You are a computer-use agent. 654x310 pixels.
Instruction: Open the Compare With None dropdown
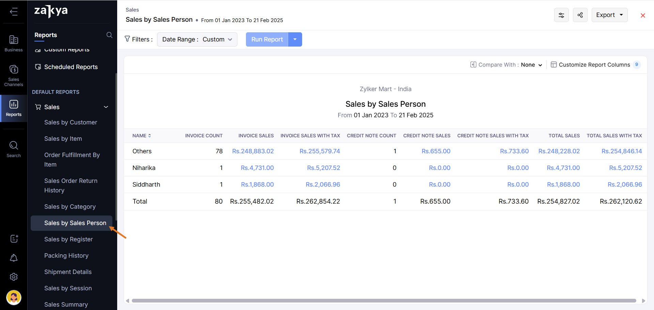pos(531,65)
